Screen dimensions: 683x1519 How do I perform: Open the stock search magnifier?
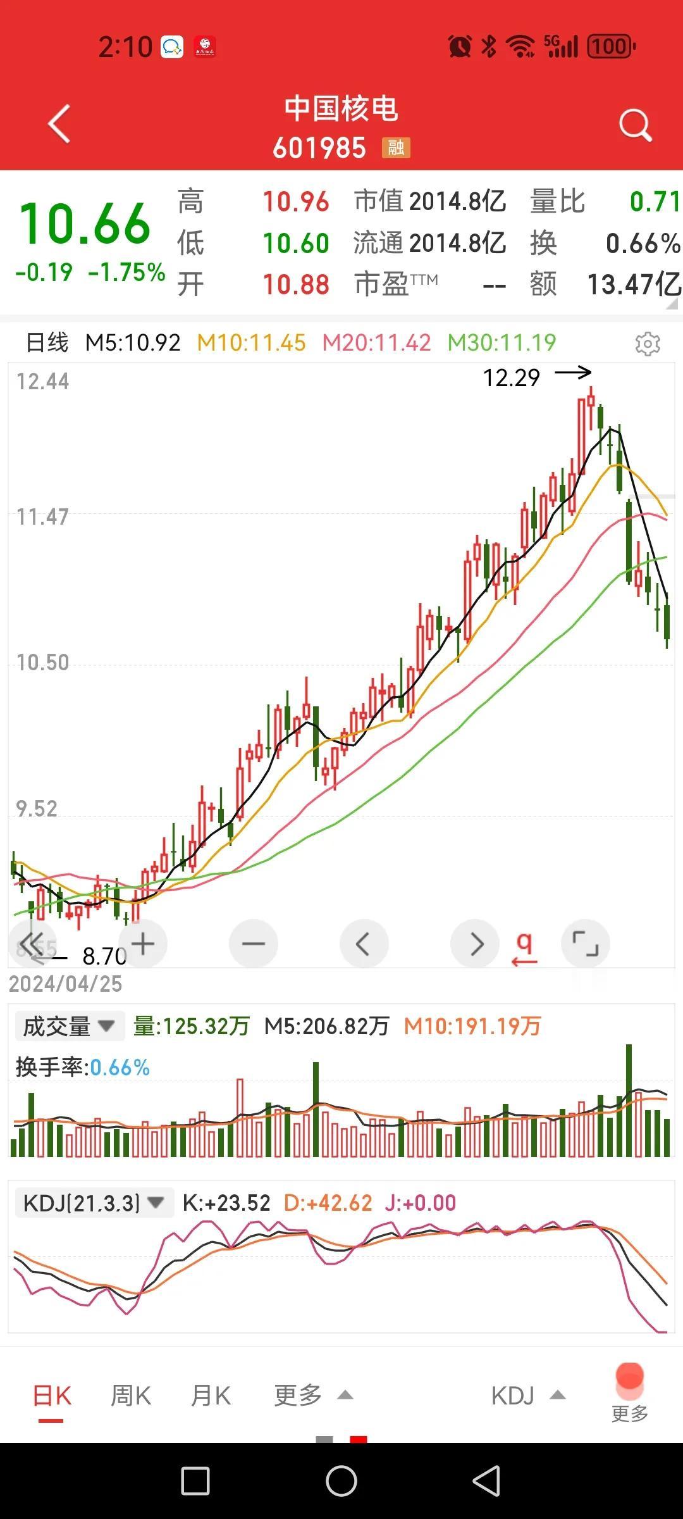(635, 125)
